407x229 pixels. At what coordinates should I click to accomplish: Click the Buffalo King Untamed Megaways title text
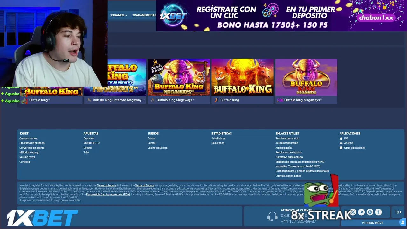[x=118, y=100]
